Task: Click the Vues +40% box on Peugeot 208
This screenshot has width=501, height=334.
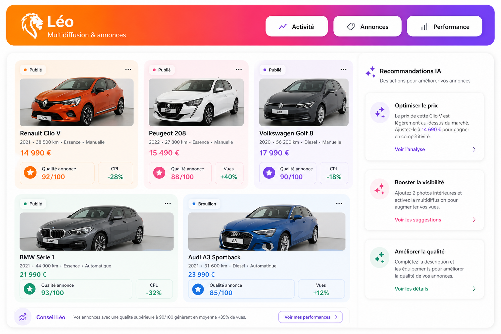Action: (x=229, y=173)
